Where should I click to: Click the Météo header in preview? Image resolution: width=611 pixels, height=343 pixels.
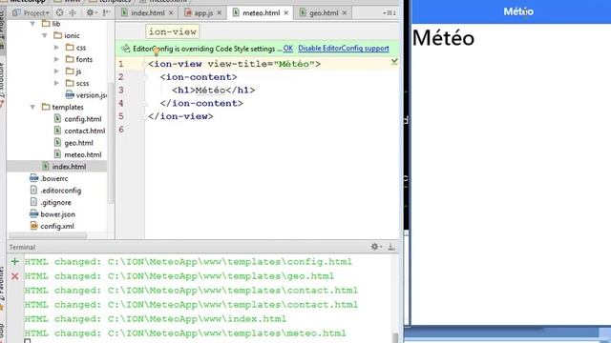point(518,11)
